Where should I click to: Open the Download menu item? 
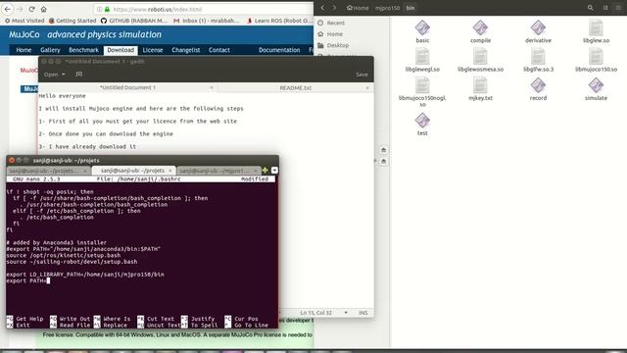(x=121, y=50)
